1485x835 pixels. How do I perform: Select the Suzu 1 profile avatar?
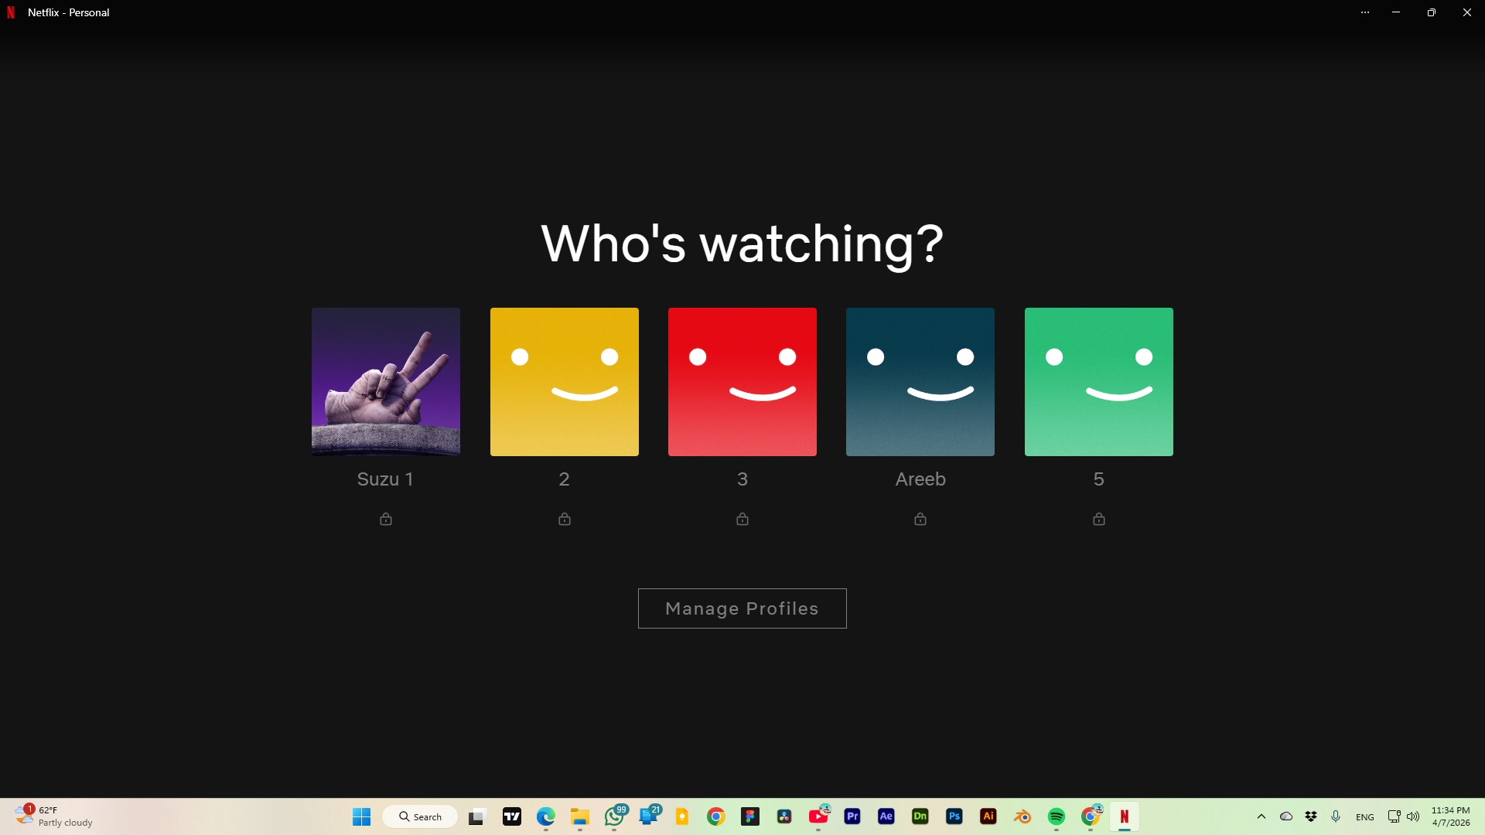coord(385,381)
